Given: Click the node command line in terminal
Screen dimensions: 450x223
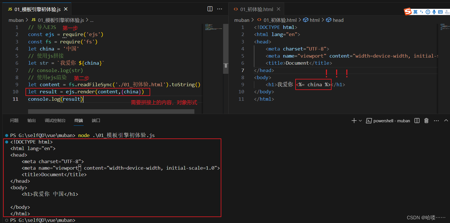Looking at the screenshot, I should pos(116,135).
